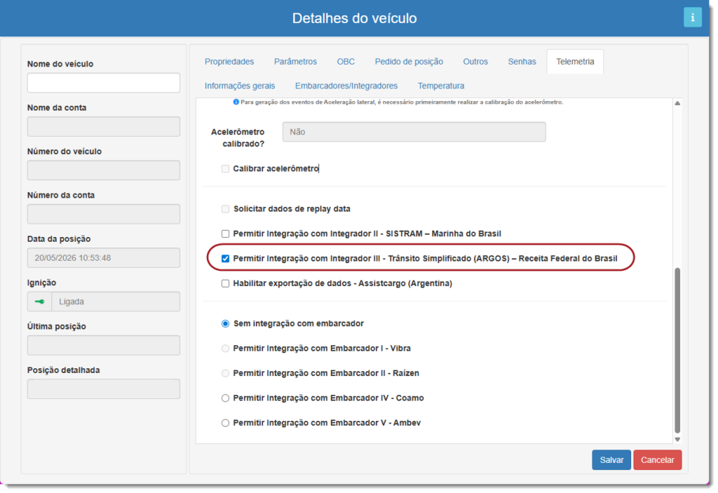Switch to the Senhas tab
This screenshot has height=493, width=718.
(x=522, y=62)
